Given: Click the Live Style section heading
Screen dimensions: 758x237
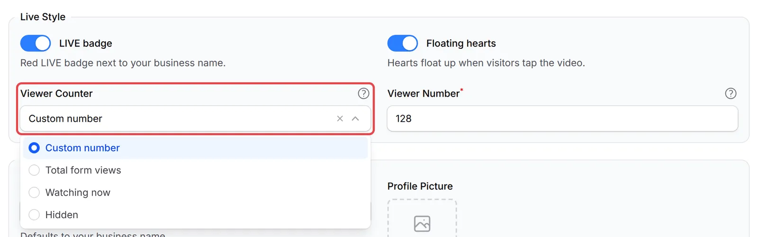Looking at the screenshot, I should [x=43, y=17].
